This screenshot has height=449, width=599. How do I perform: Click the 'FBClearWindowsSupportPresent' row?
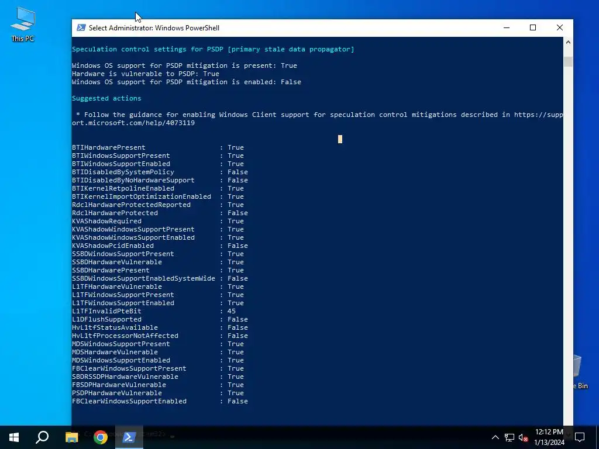(158, 368)
